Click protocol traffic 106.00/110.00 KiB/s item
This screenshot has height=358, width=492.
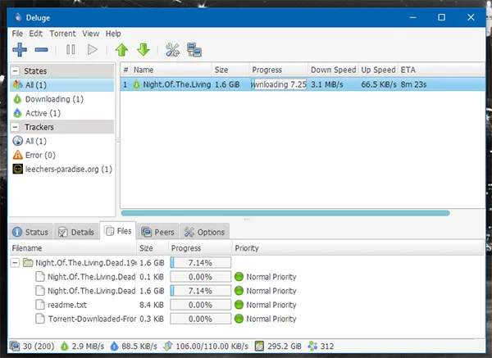tap(206, 346)
